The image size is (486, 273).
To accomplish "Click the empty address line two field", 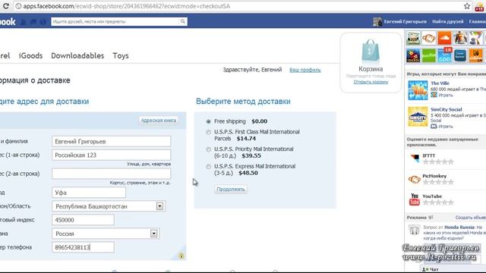I will coord(112,174).
